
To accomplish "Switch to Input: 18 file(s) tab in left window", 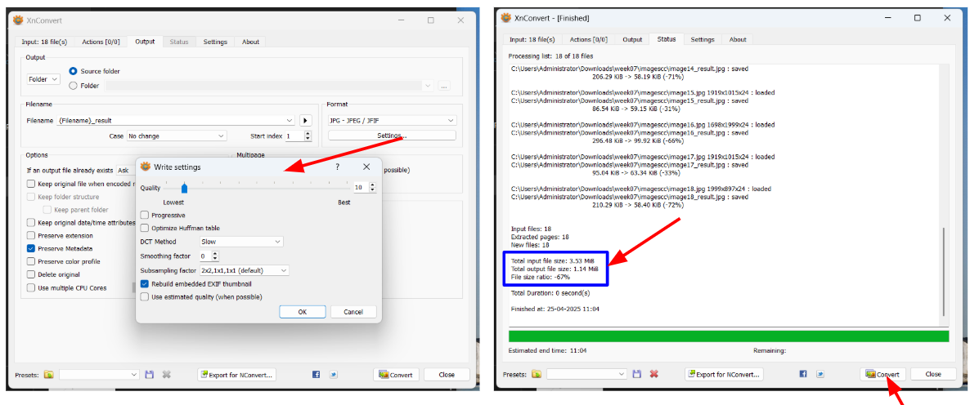I will [x=44, y=42].
